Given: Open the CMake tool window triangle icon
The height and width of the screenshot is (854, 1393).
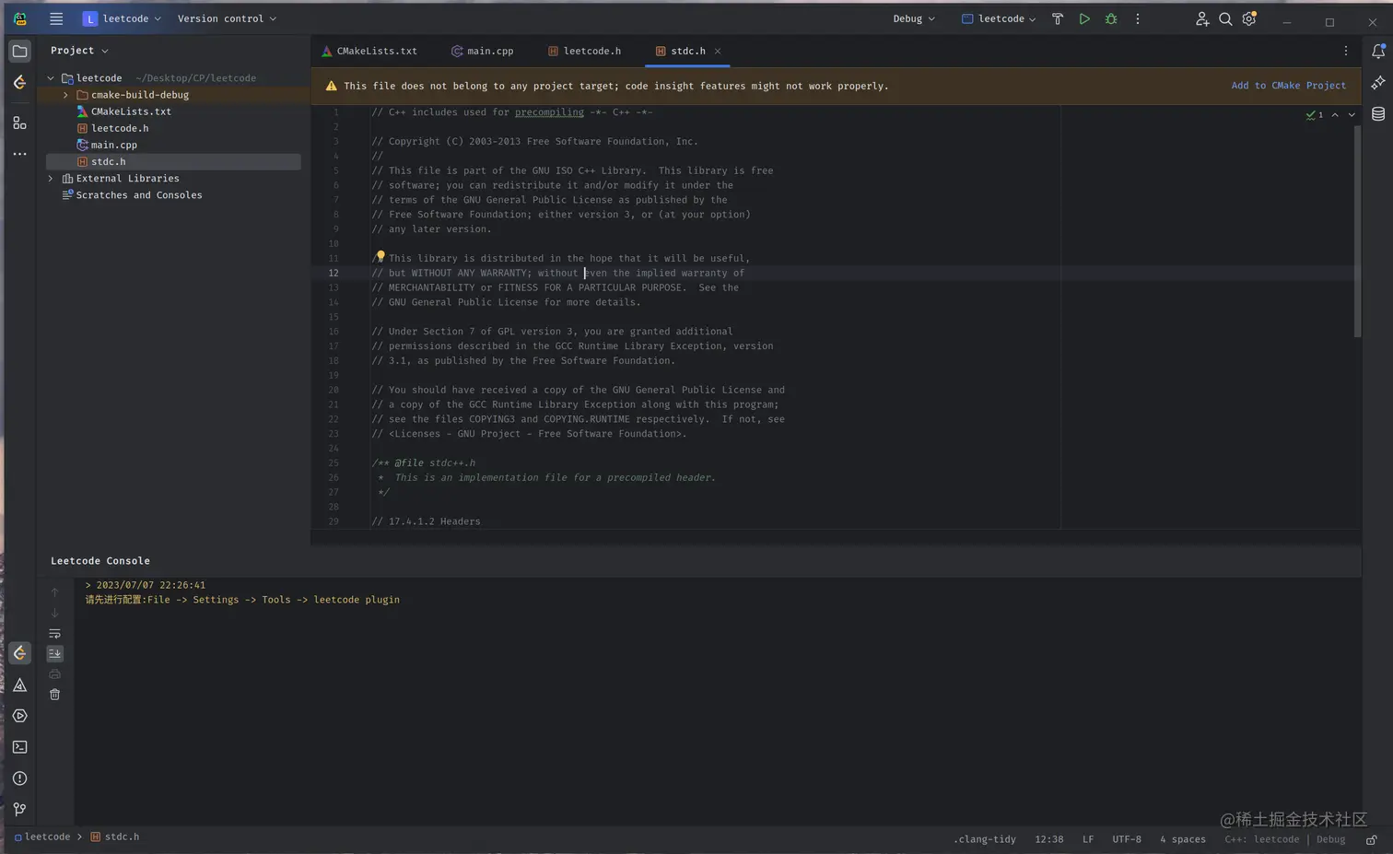Looking at the screenshot, I should pyautogui.click(x=19, y=684).
